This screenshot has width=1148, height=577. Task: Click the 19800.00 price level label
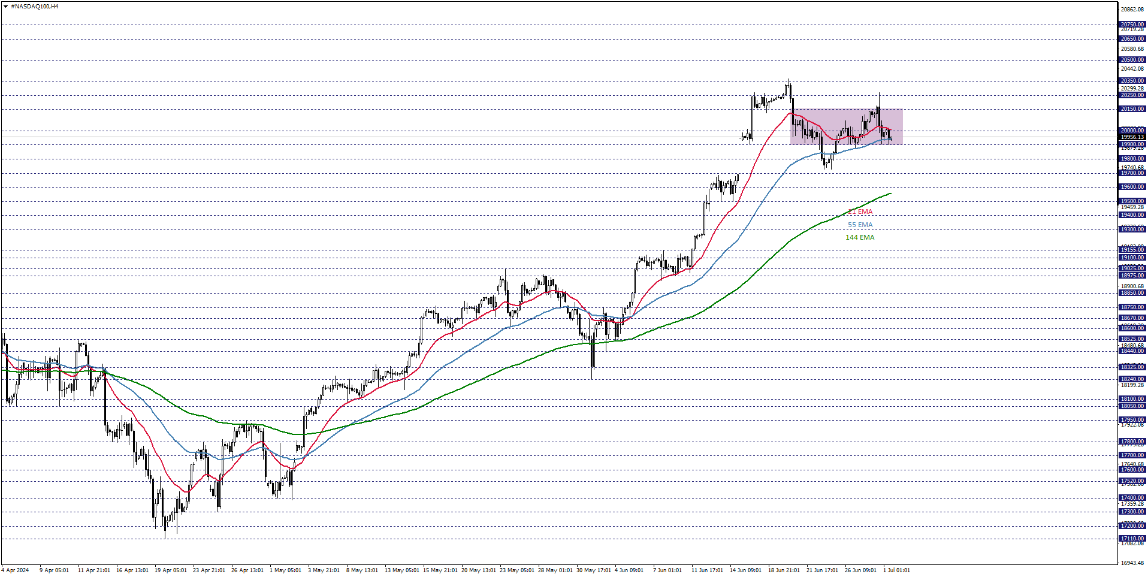click(x=1132, y=159)
